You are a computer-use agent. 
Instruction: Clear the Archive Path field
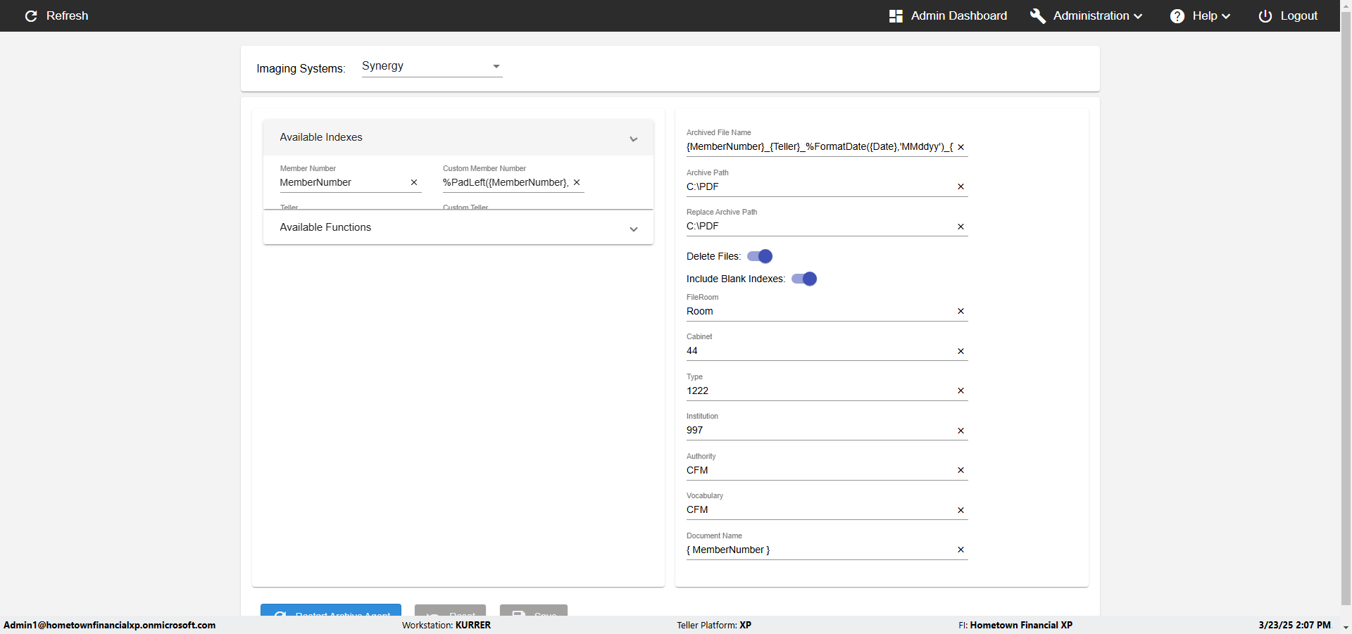click(x=960, y=186)
